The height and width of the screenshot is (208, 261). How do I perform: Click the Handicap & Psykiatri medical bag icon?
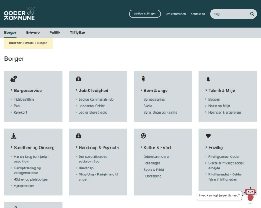pyautogui.click(x=78, y=136)
